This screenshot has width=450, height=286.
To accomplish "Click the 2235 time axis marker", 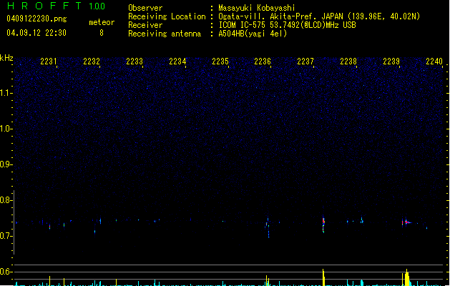I will (220, 61).
